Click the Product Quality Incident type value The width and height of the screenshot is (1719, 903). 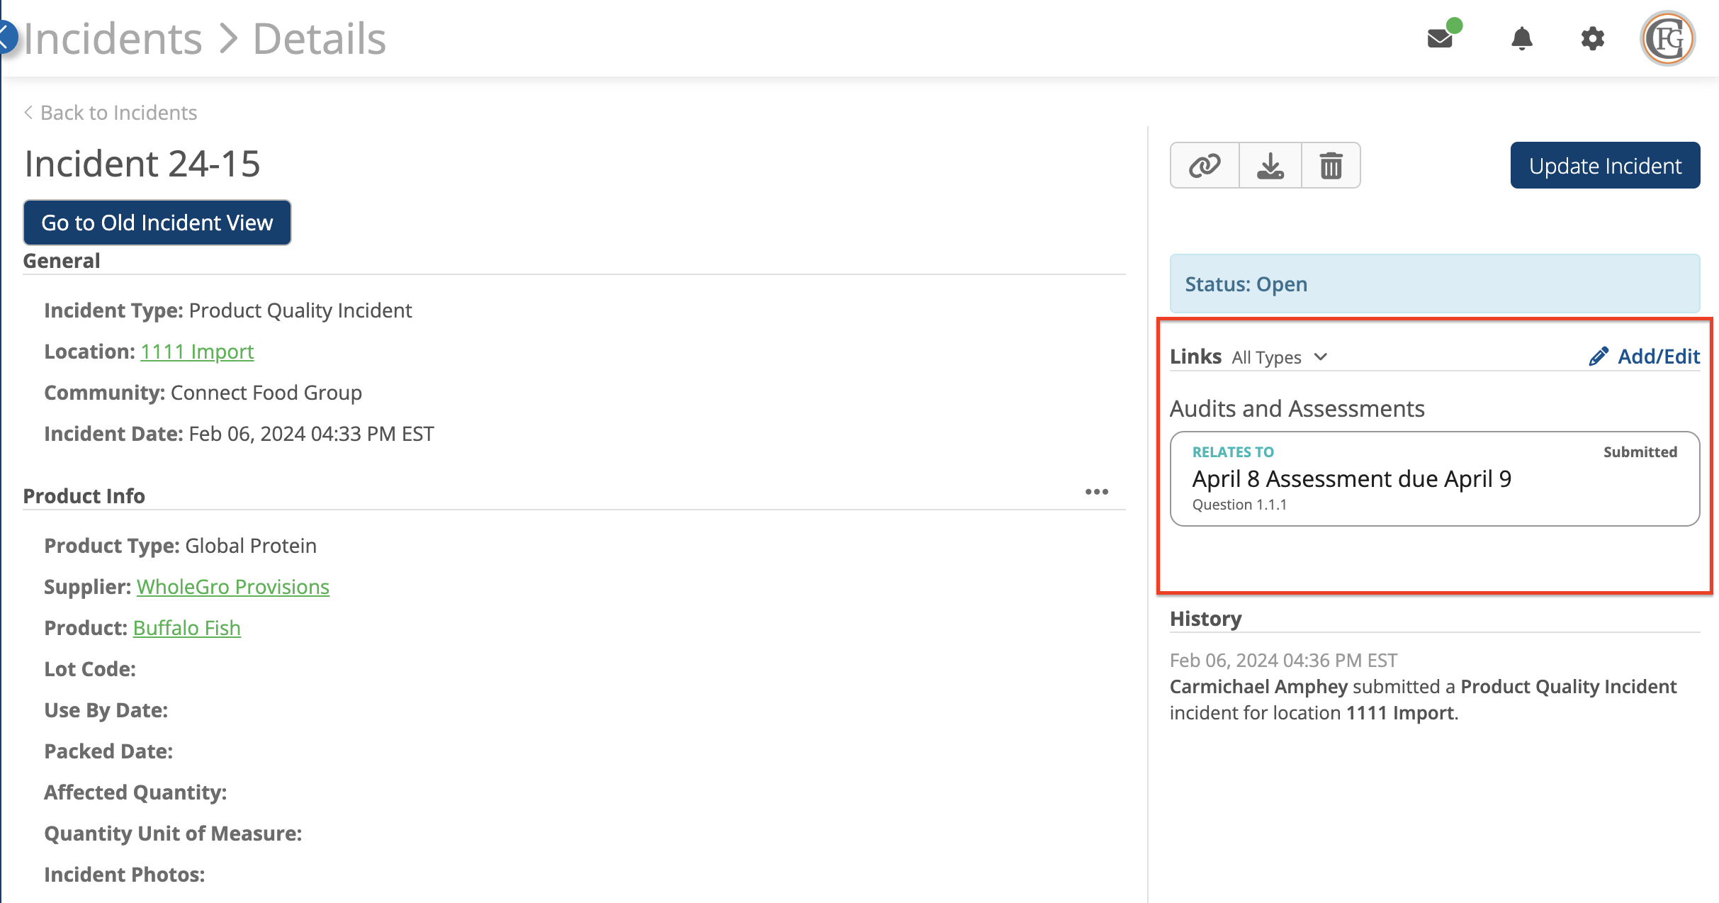300,310
